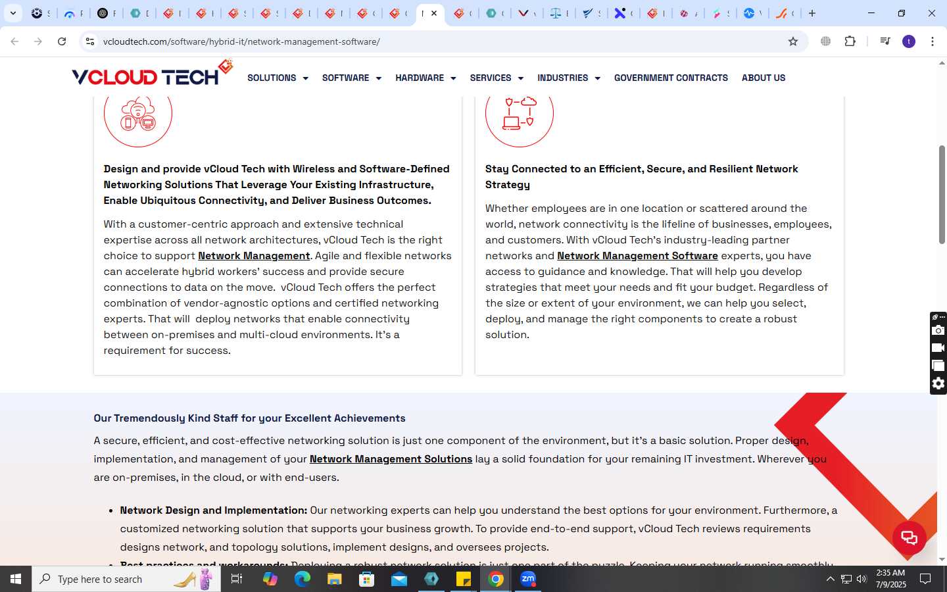This screenshot has height=592, width=947.
Task: Launch Microsoft Edge from taskbar
Action: [x=302, y=579]
